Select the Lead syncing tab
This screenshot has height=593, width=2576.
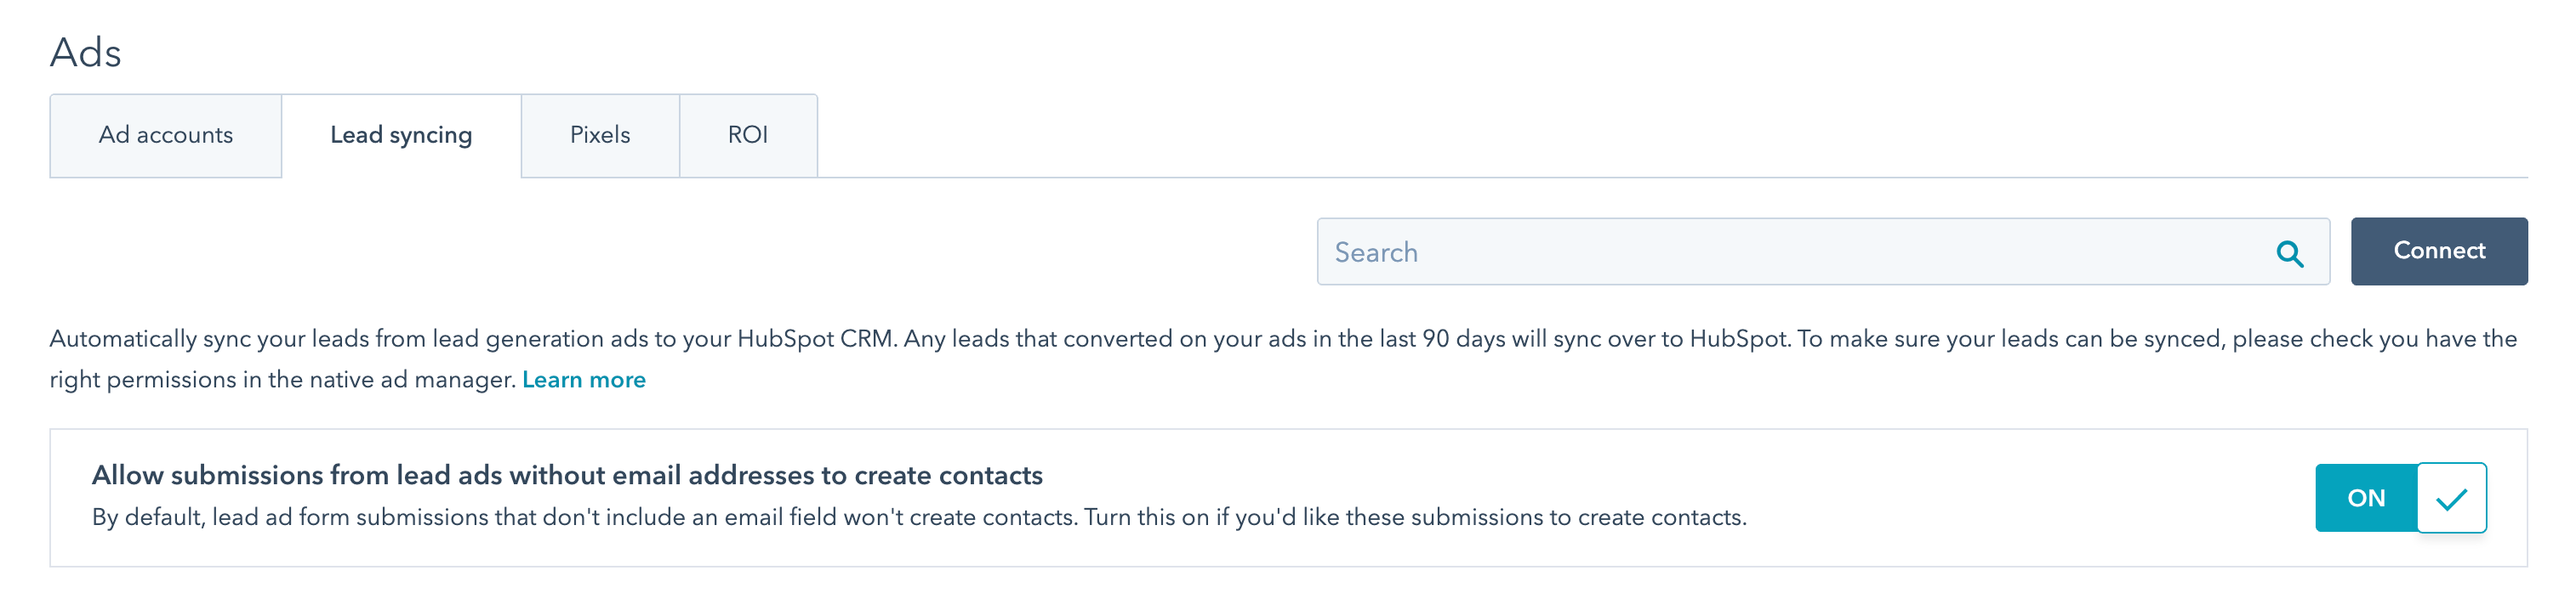click(401, 136)
